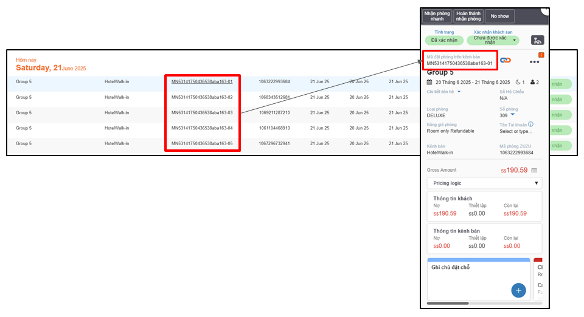This screenshot has height=317, width=584.
Task: Click the HotelWalk-in channel value in the panel
Action: pos(440,153)
